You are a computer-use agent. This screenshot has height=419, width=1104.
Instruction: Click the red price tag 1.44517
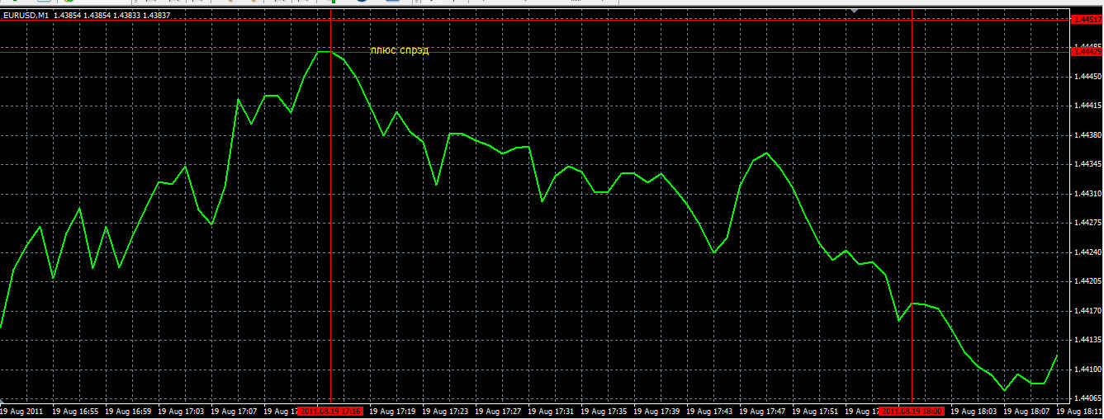1086,19
